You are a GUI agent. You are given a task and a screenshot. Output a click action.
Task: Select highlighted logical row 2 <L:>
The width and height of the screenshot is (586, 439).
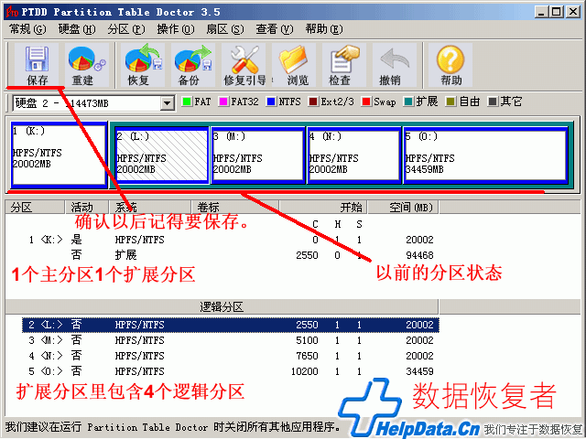click(x=231, y=325)
